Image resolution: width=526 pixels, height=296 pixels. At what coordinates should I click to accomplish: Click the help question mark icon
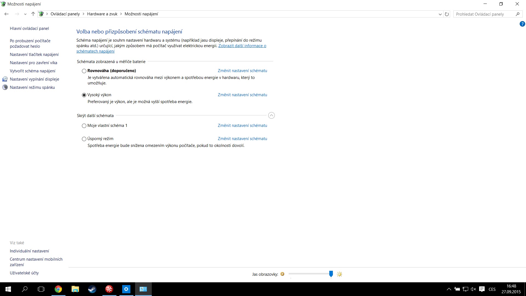[522, 24]
